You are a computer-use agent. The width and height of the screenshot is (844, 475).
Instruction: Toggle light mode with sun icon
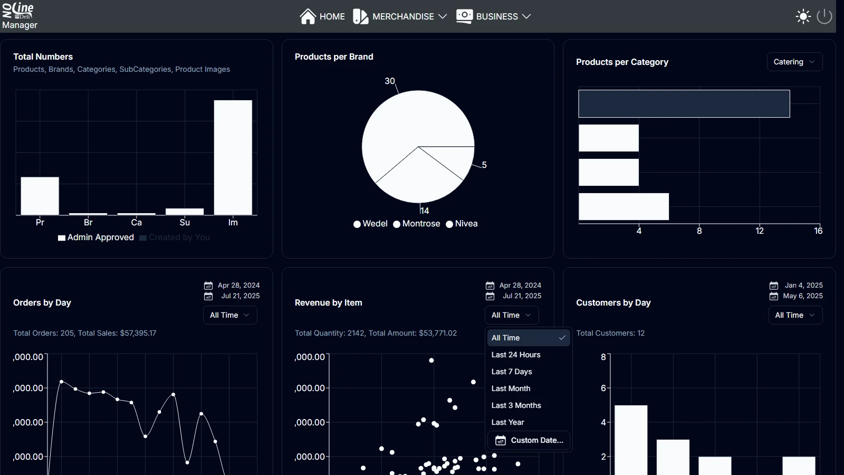803,16
